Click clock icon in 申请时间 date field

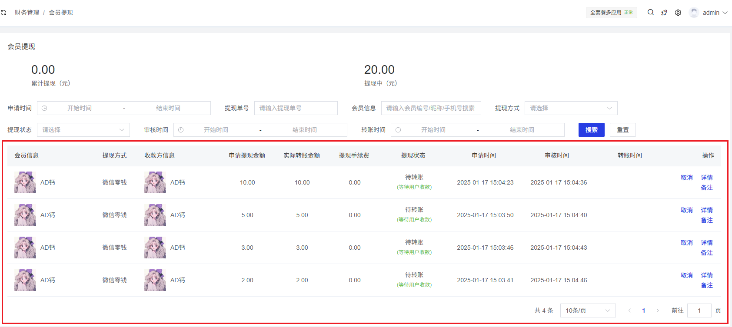coord(44,108)
